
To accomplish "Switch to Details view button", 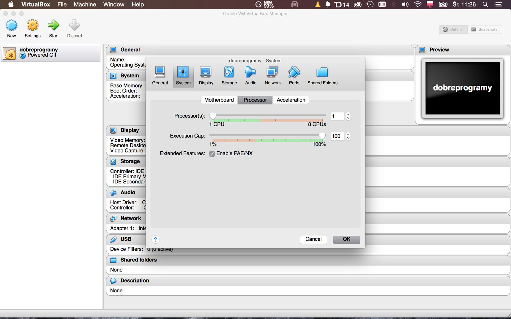I will pos(453,29).
